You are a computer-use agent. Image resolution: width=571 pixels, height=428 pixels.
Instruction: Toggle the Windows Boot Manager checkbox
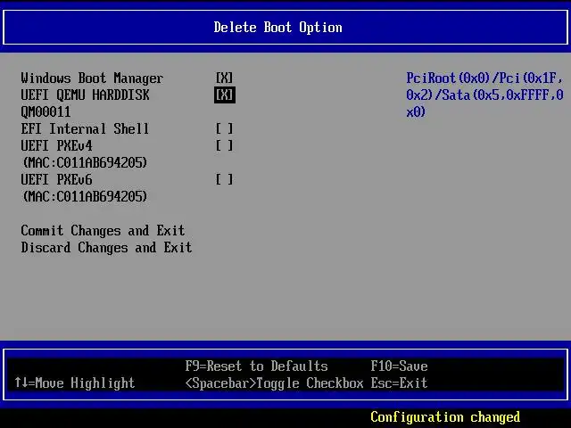[224, 78]
